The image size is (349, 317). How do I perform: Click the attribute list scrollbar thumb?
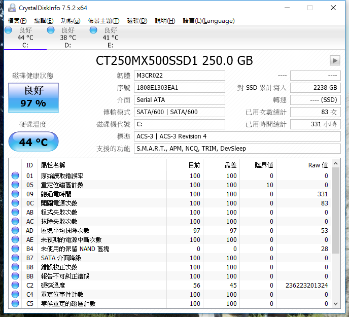pyautogui.click(x=336, y=210)
